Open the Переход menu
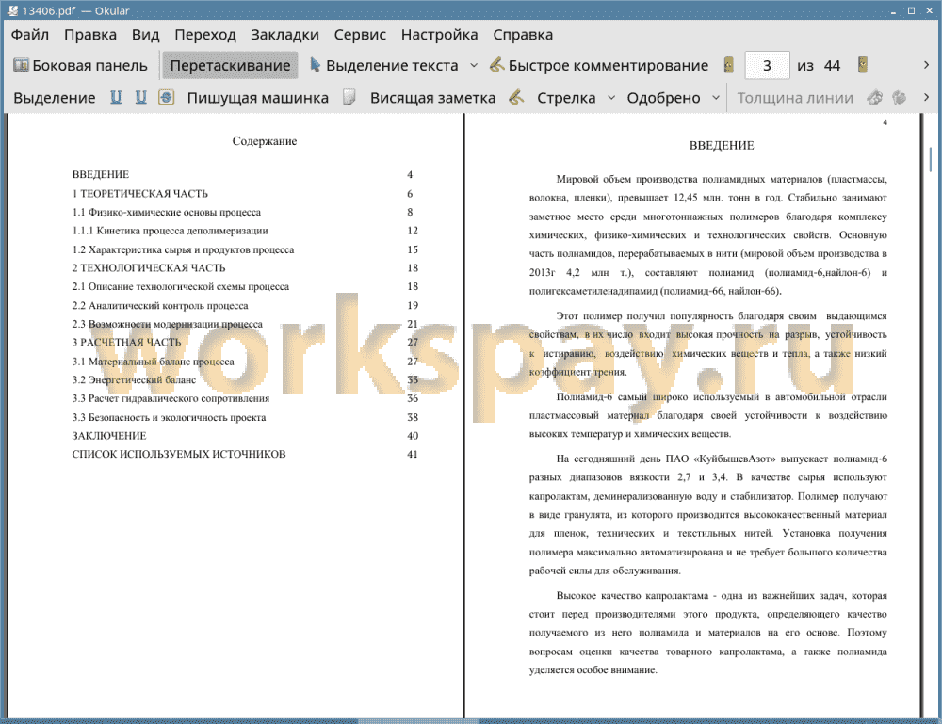The height and width of the screenshot is (724, 942). click(x=204, y=35)
